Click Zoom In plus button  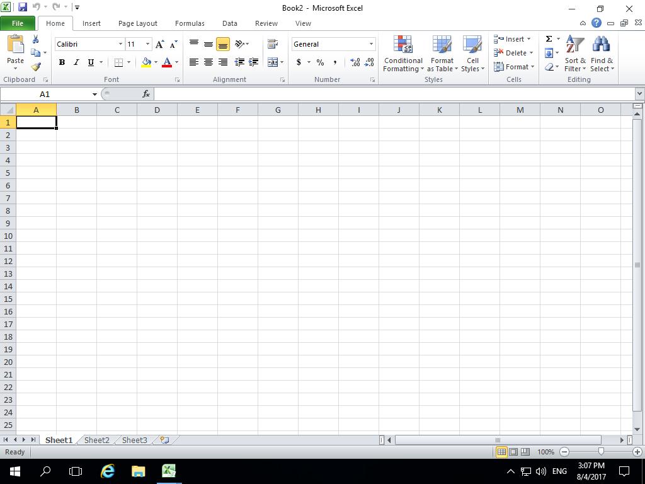pyautogui.click(x=637, y=452)
